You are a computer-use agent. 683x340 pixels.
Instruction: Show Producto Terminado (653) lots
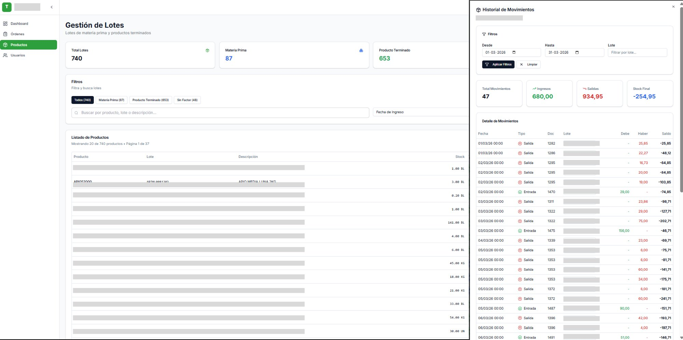[x=151, y=100]
